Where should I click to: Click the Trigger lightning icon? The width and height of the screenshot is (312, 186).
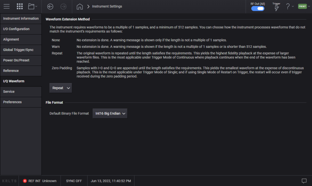276,8
